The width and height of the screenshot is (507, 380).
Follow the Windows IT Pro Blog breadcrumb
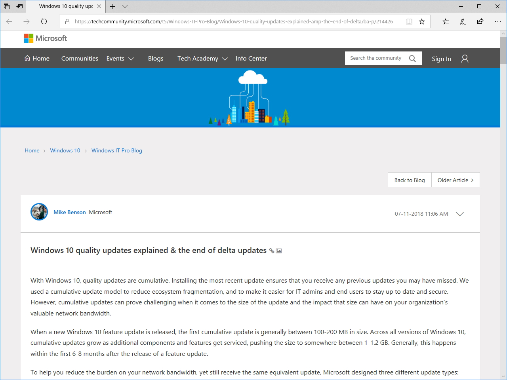[x=117, y=150]
